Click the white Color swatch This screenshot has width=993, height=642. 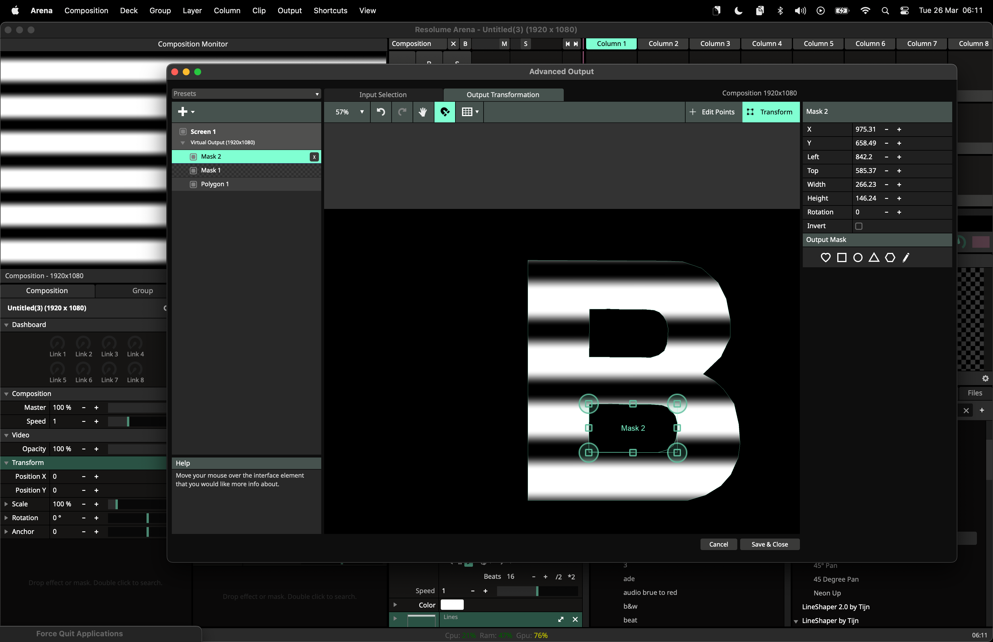pyautogui.click(x=452, y=604)
